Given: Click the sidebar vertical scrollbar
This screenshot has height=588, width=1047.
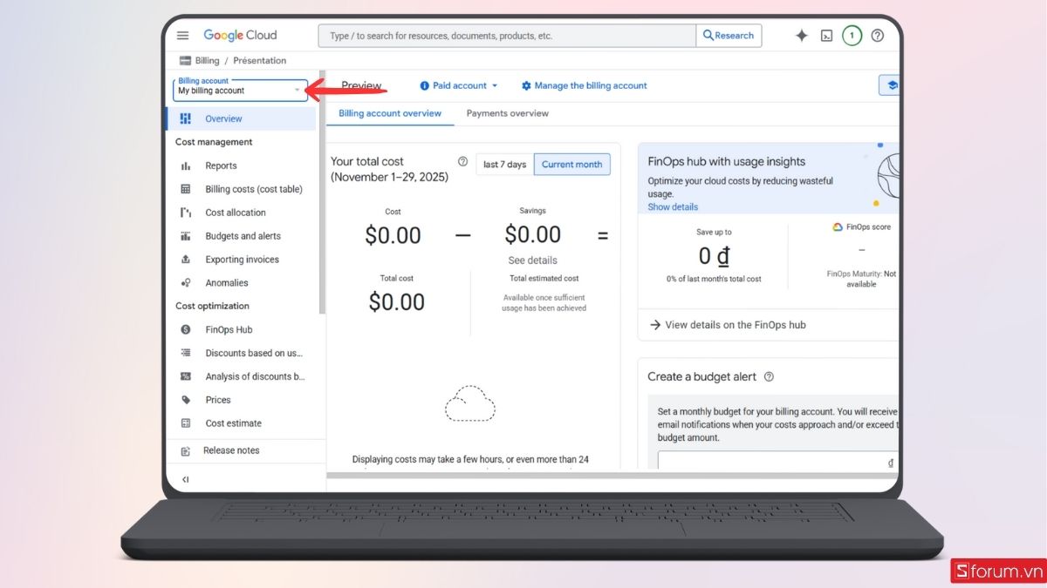Looking at the screenshot, I should [x=322, y=192].
